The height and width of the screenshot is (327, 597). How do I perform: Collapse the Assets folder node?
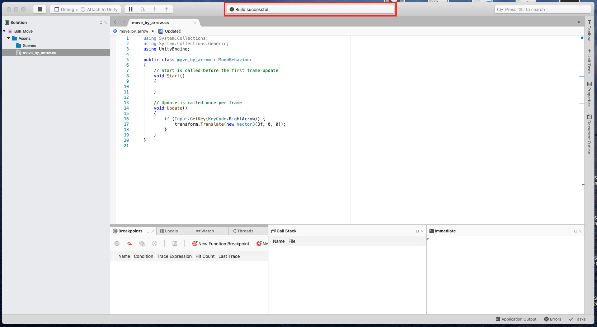click(9, 38)
